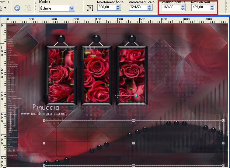
Task: Click the top-right selection handle
Action: pos(223,120)
